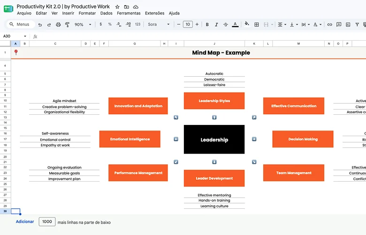Image resolution: width=366 pixels, height=235 pixels.
Task: Select the column J header
Action: coord(214,44)
